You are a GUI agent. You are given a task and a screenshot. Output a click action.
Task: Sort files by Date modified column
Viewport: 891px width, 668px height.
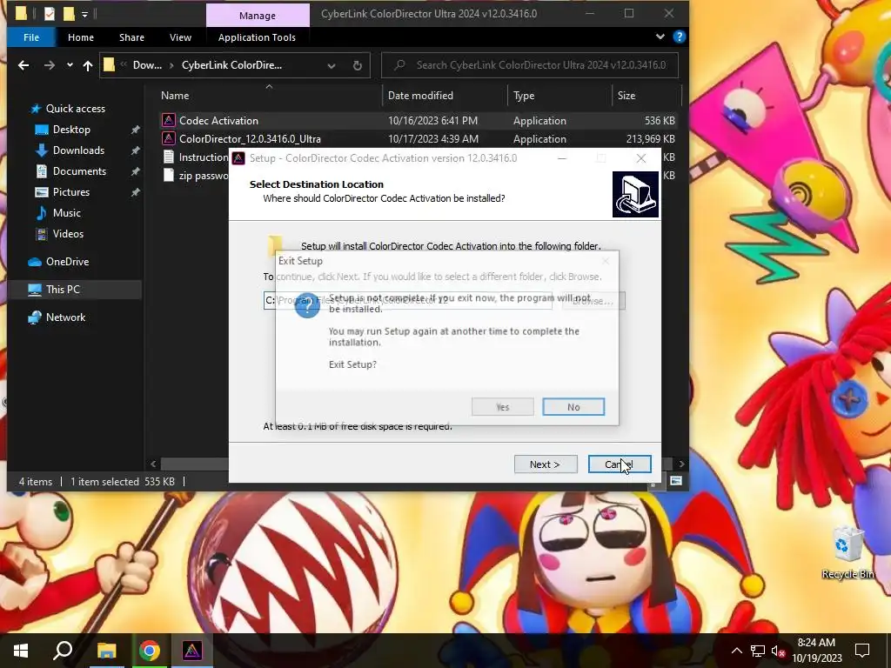coord(420,96)
